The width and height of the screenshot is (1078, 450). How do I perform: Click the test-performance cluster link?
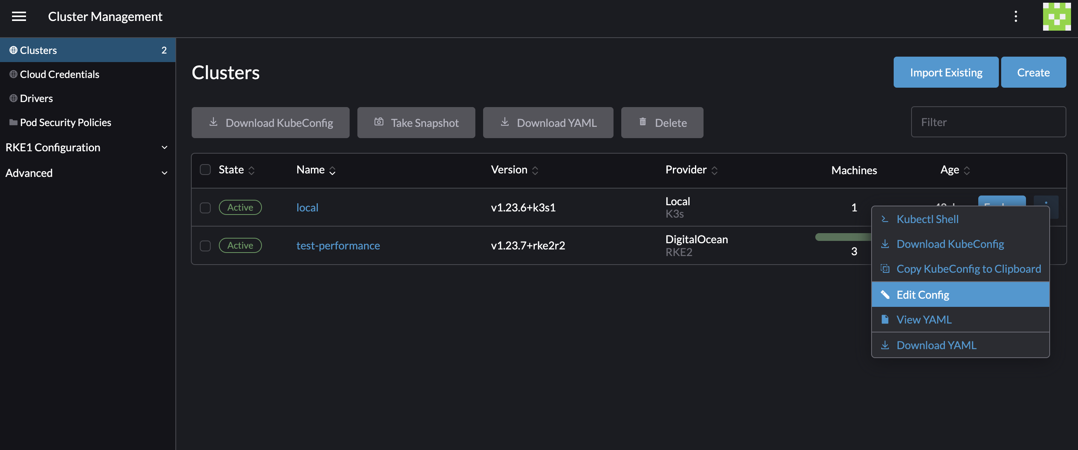[x=338, y=244]
